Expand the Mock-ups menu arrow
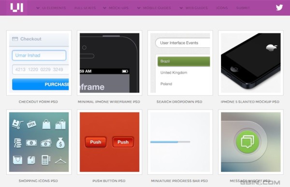The height and width of the screenshot is (187, 290). [104, 8]
